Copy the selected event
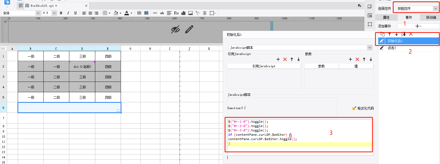The height and width of the screenshot is (164, 440). coord(382,34)
